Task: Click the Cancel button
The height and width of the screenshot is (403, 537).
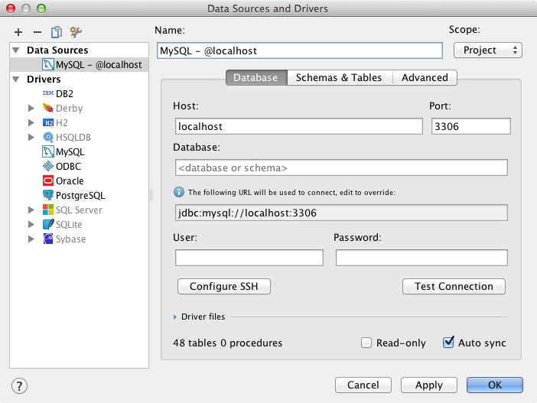Action: tap(363, 385)
